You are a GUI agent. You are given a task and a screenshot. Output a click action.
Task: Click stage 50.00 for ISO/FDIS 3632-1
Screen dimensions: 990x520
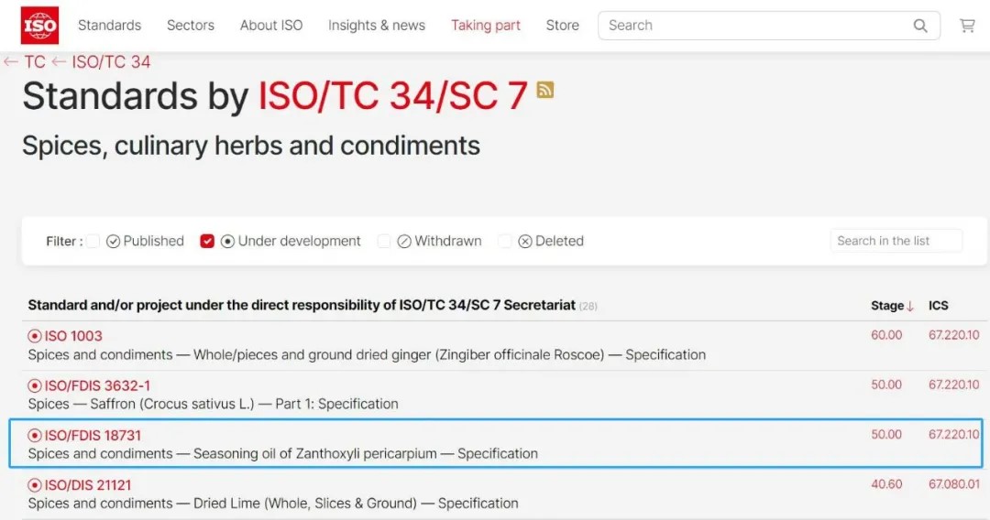tap(886, 385)
